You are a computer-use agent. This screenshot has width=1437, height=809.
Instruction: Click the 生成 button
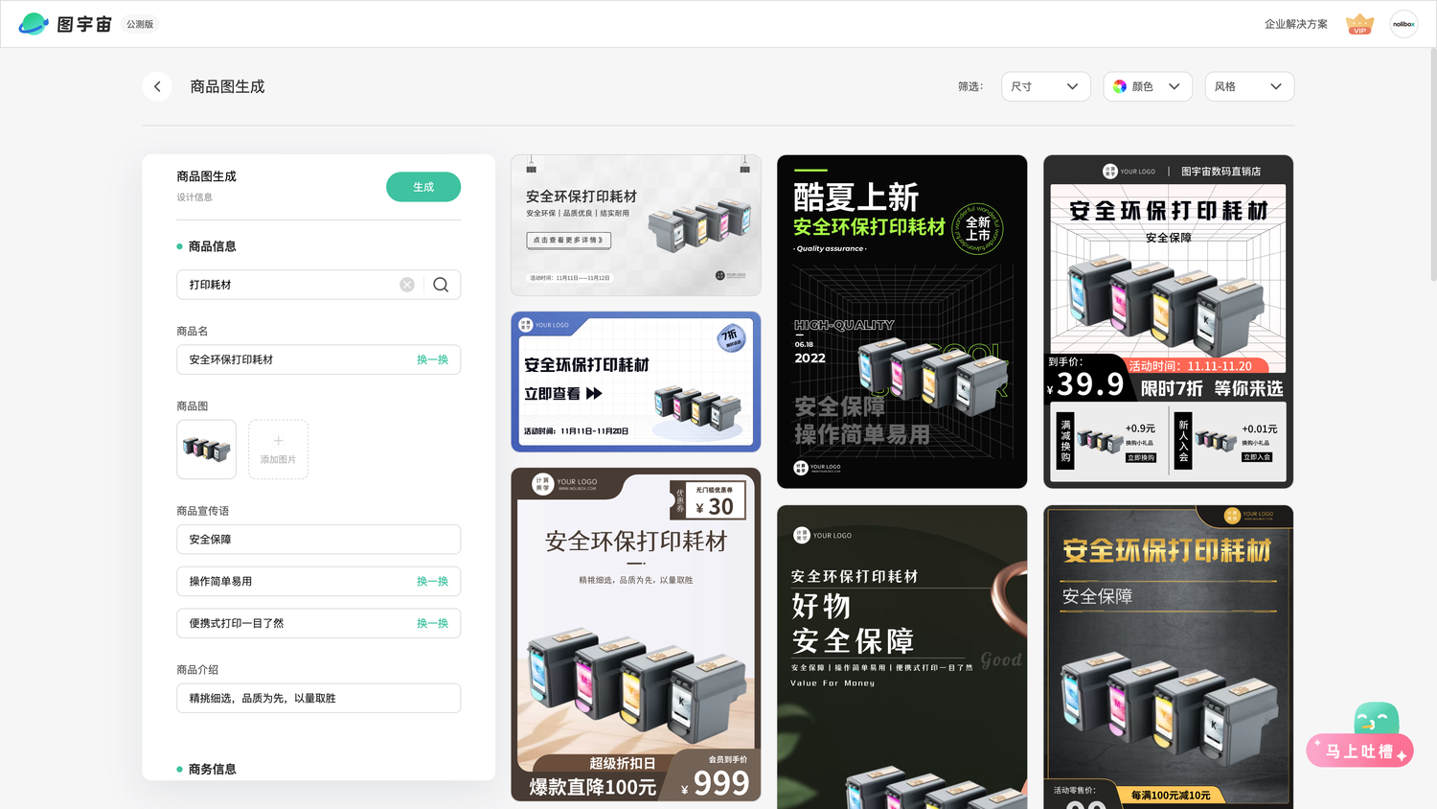423,187
